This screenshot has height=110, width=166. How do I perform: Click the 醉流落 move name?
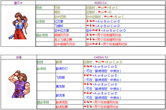click(60, 96)
